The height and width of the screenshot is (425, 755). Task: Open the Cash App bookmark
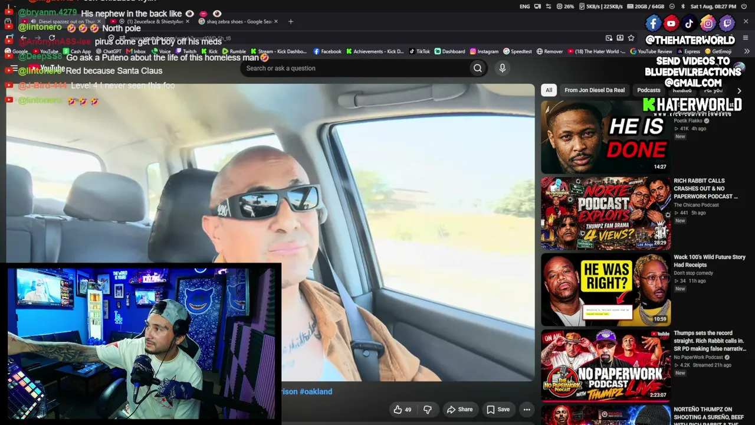(x=77, y=51)
